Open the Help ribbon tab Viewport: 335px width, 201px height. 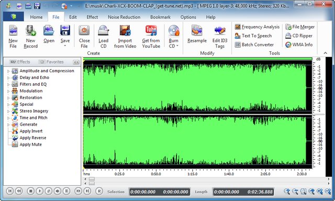coord(210,17)
